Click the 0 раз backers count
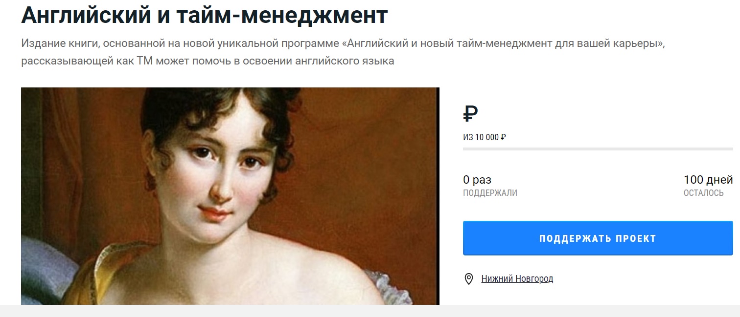The image size is (740, 317). click(x=477, y=180)
